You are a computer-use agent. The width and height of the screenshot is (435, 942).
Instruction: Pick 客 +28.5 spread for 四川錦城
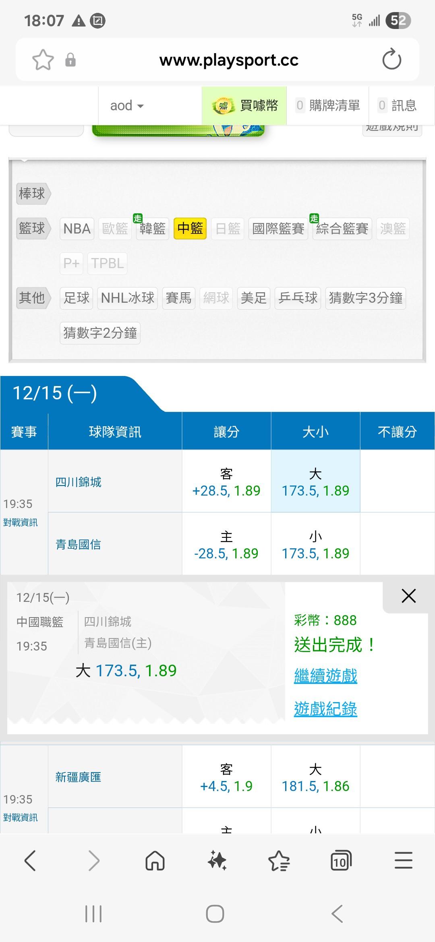226,481
